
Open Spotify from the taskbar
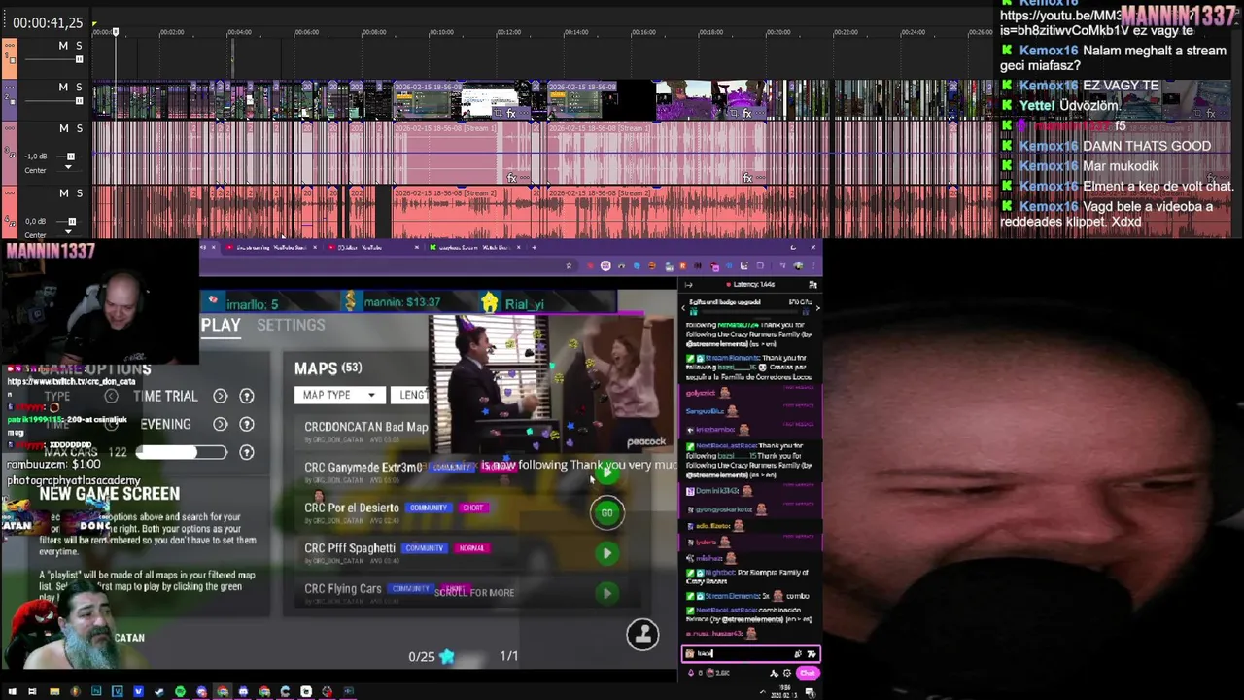[x=180, y=692]
